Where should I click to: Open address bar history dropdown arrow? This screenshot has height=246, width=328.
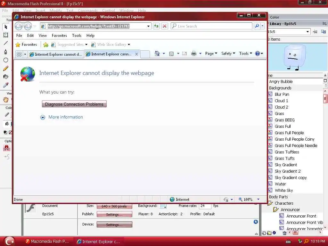[148, 26]
